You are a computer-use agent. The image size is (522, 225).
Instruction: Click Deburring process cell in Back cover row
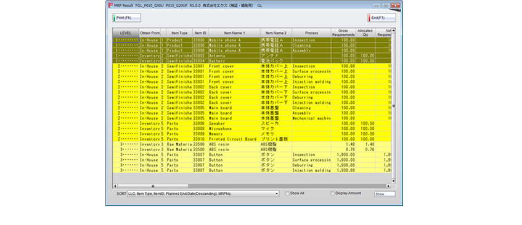311,98
